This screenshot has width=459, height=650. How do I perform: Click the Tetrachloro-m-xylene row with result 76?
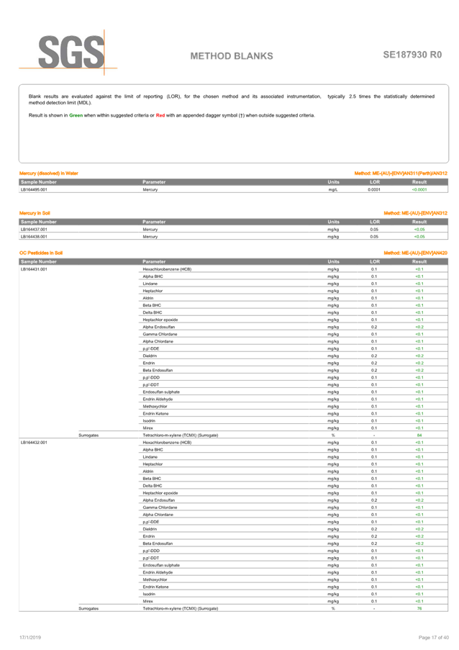(x=233, y=608)
